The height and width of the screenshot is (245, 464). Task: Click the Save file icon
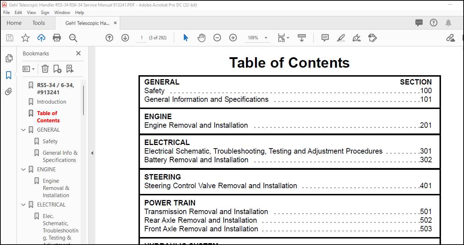click(10, 38)
